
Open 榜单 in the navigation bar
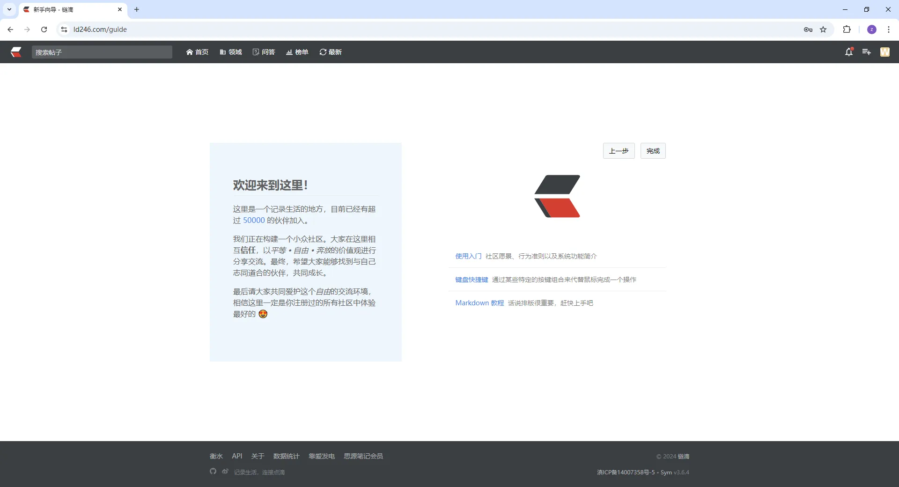pos(297,52)
